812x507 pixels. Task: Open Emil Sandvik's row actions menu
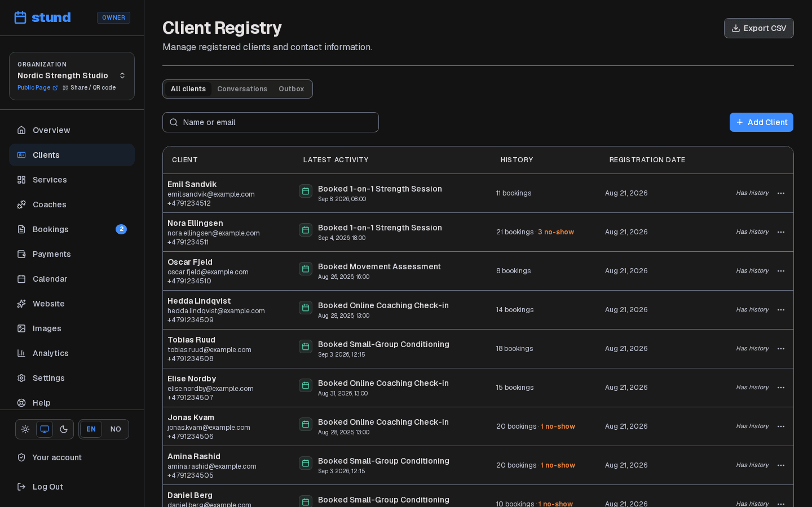tap(781, 193)
